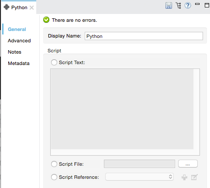Select the Script File radio button
The image size is (210, 188).
(54, 164)
